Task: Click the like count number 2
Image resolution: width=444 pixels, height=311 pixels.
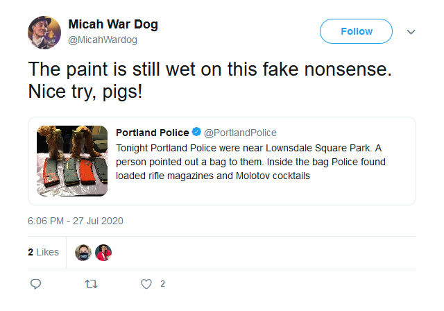Action: tap(162, 284)
